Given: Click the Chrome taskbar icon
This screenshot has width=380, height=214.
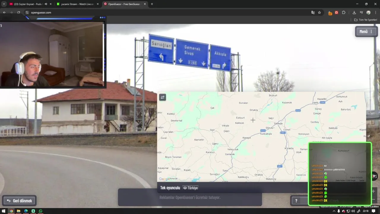Looking at the screenshot, I should (x=11, y=211).
